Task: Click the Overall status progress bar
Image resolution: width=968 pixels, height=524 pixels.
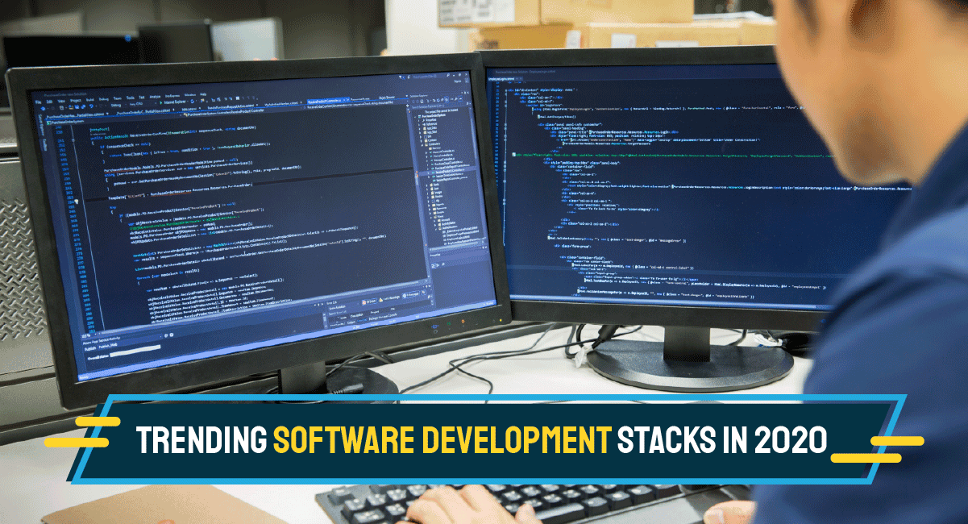Action: (x=135, y=351)
